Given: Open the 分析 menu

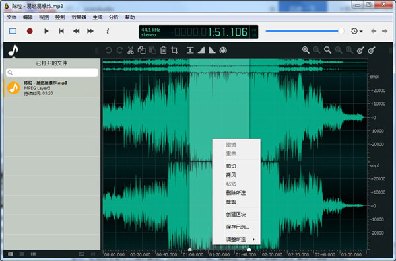Looking at the screenshot, I should [114, 17].
